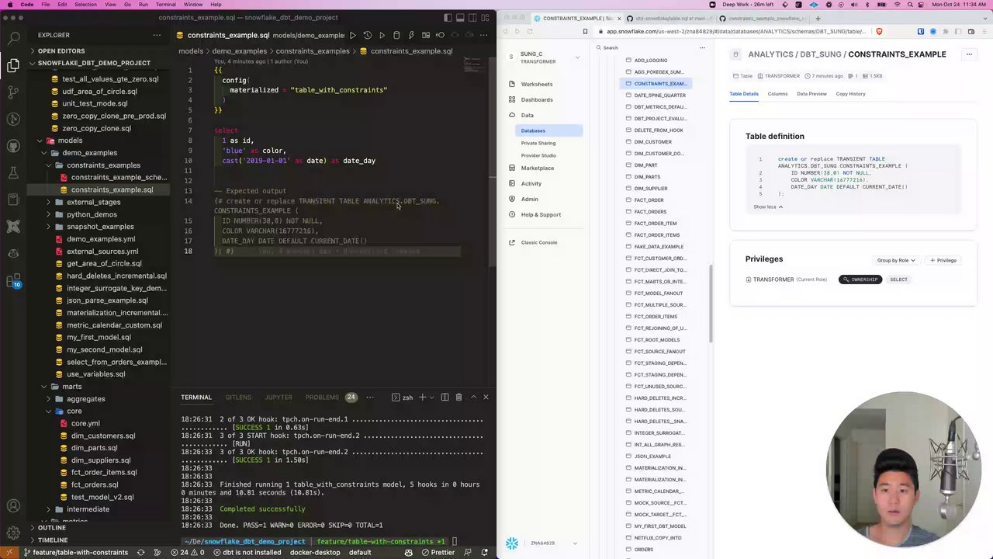
Task: Open the Explorer view icon in VS Code
Action: [x=13, y=65]
